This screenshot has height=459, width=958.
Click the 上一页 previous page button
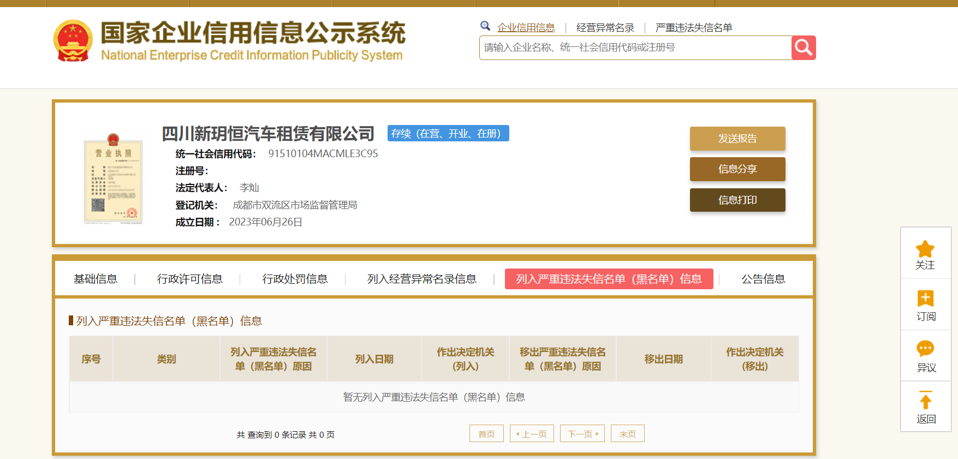tap(532, 434)
